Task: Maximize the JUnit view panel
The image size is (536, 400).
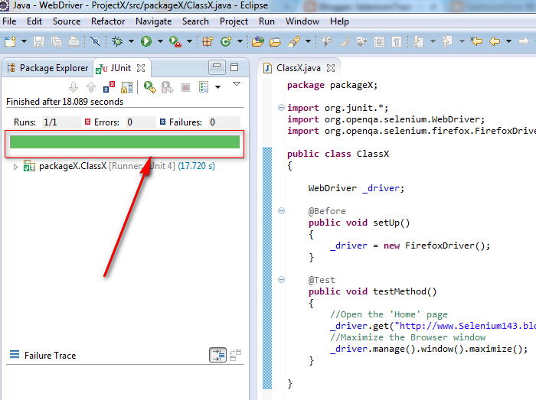Action: click(234, 67)
